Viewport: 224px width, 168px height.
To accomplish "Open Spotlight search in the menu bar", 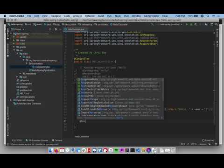I will (x=208, y=16).
